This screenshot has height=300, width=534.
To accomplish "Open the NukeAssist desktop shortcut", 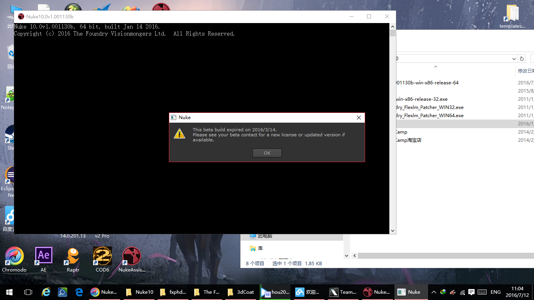I will click(x=132, y=259).
